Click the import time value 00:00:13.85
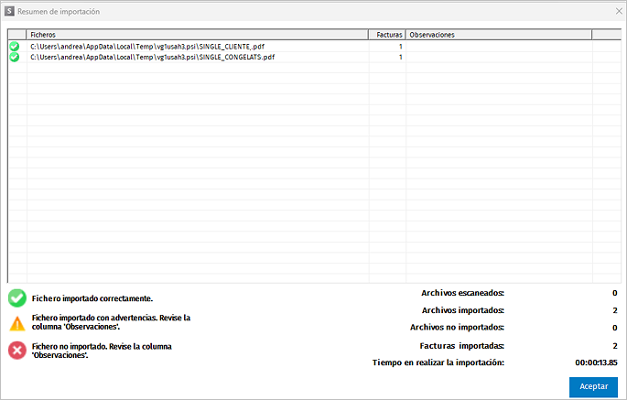This screenshot has height=400, width=627. (x=596, y=362)
